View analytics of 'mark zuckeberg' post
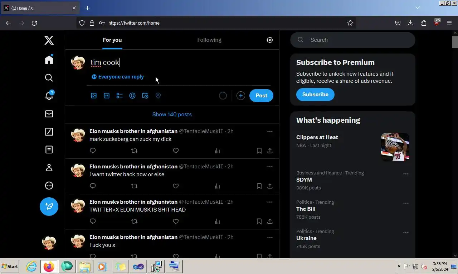This screenshot has width=458, height=274. point(217,151)
